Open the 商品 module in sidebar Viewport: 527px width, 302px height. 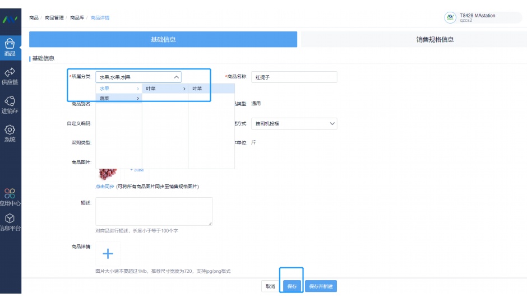coord(10,46)
